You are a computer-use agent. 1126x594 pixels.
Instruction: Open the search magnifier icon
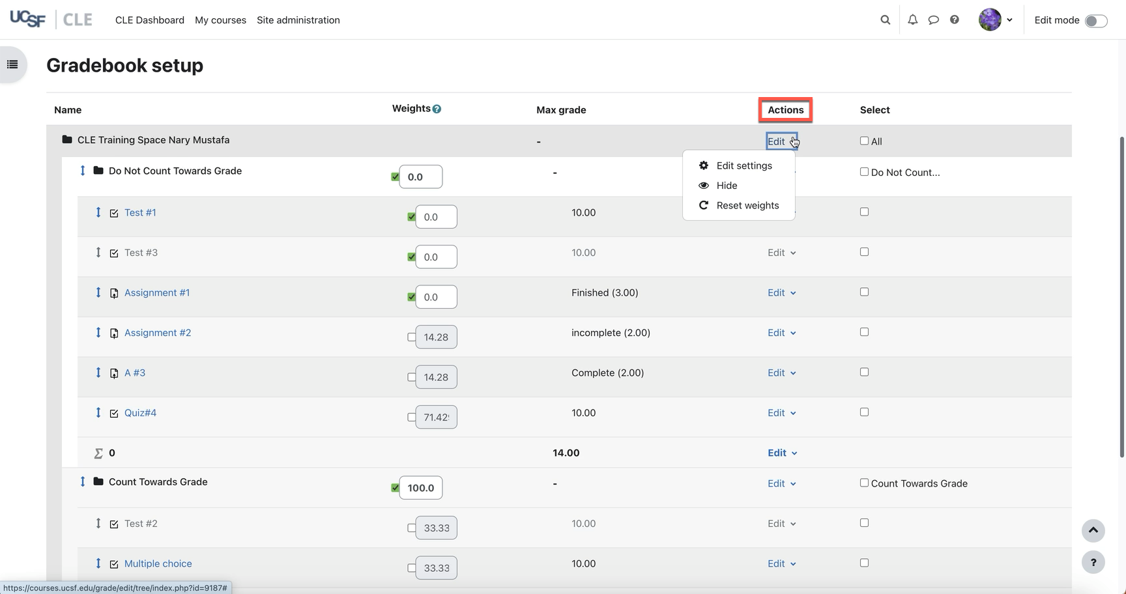pyautogui.click(x=885, y=20)
